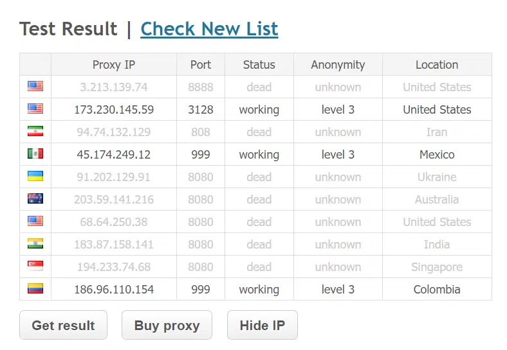507x350 pixels.
Task: Click the Buy proxy button
Action: [x=167, y=325]
